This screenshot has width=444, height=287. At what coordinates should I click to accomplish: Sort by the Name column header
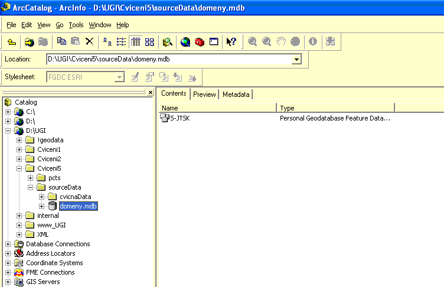point(217,108)
